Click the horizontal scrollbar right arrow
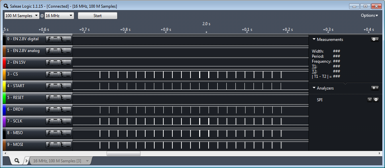This screenshot has height=168, width=385. [380, 153]
